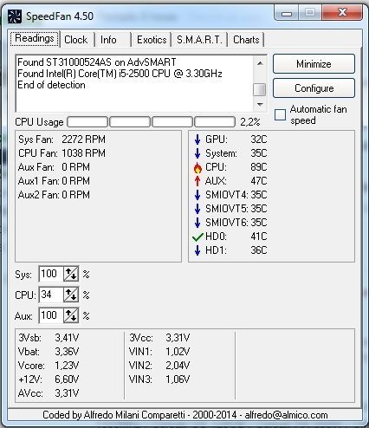
Task: Enable the Automatic fan speed checkbox
Action: coord(280,114)
